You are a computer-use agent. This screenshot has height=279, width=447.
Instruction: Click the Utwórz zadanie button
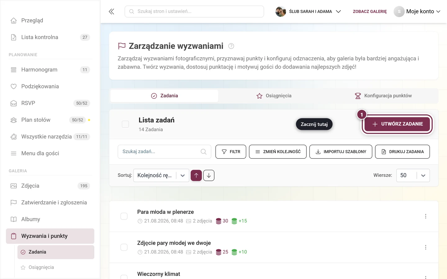(x=397, y=124)
